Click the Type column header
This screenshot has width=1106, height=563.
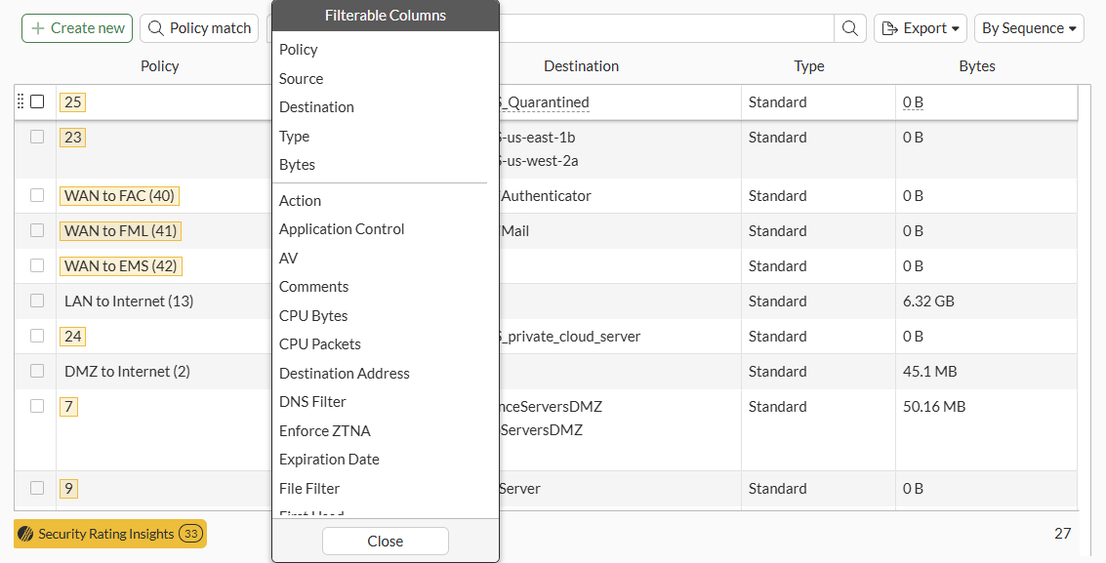point(809,66)
